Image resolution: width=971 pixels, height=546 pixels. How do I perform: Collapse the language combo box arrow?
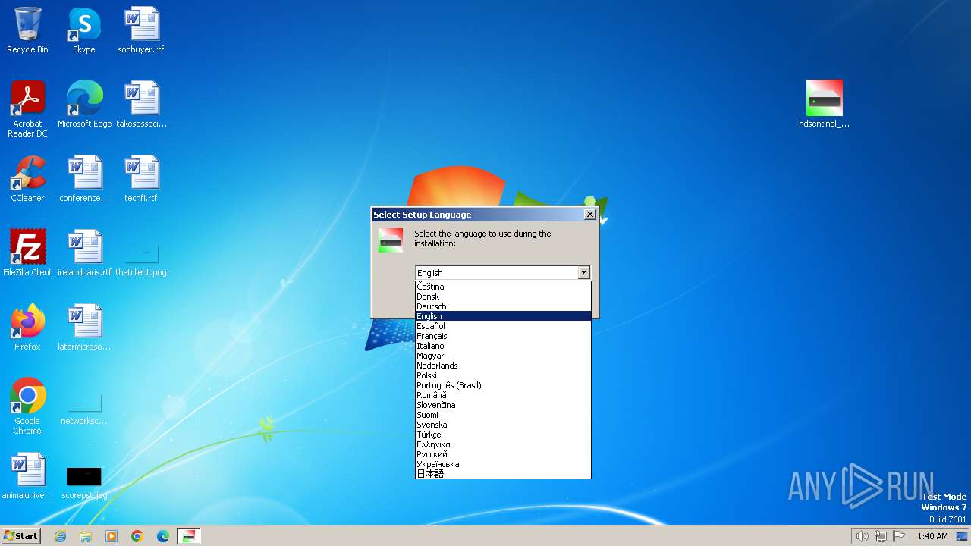(x=583, y=273)
